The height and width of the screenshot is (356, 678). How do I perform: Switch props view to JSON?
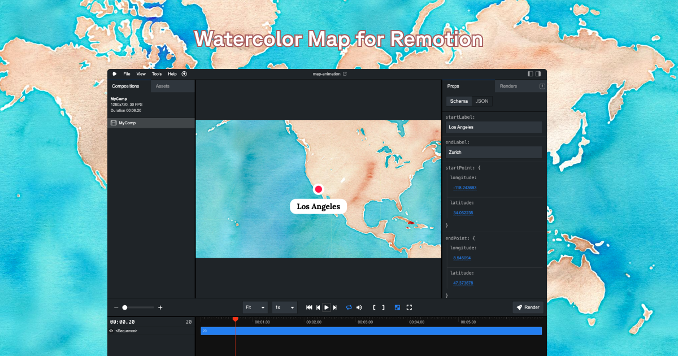click(x=481, y=101)
